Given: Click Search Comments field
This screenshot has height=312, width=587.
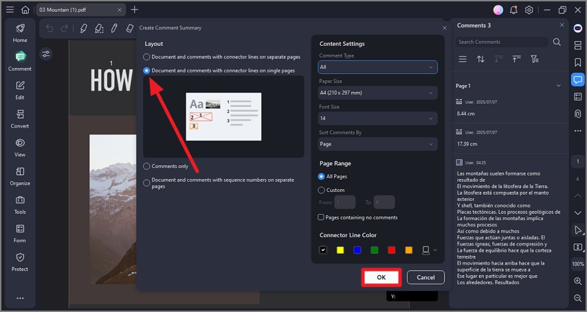Looking at the screenshot, I should [x=502, y=42].
